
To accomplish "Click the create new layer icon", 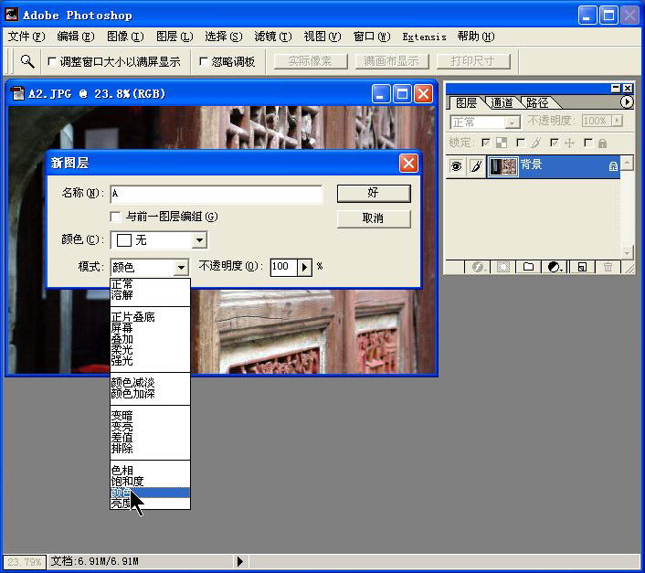I will point(580,267).
